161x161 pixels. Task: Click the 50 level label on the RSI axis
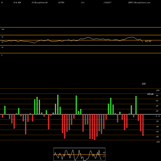coord(2,42)
